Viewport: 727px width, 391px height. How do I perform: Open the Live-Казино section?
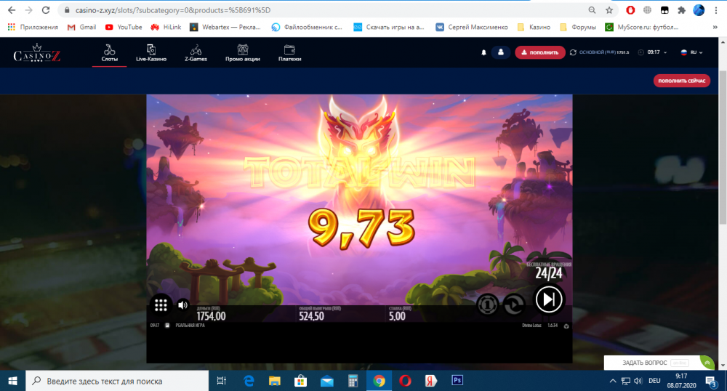point(151,53)
